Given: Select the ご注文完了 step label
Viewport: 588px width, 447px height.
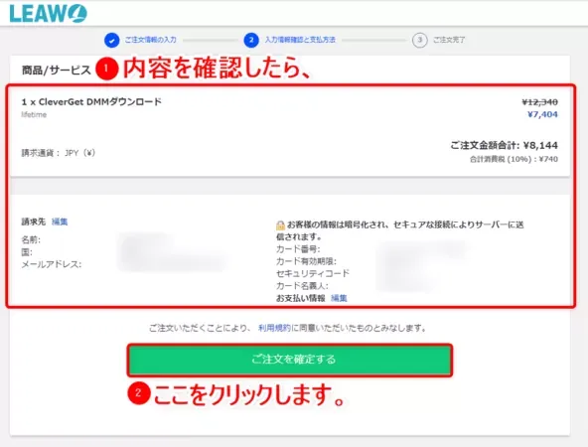Looking at the screenshot, I should click(x=449, y=40).
